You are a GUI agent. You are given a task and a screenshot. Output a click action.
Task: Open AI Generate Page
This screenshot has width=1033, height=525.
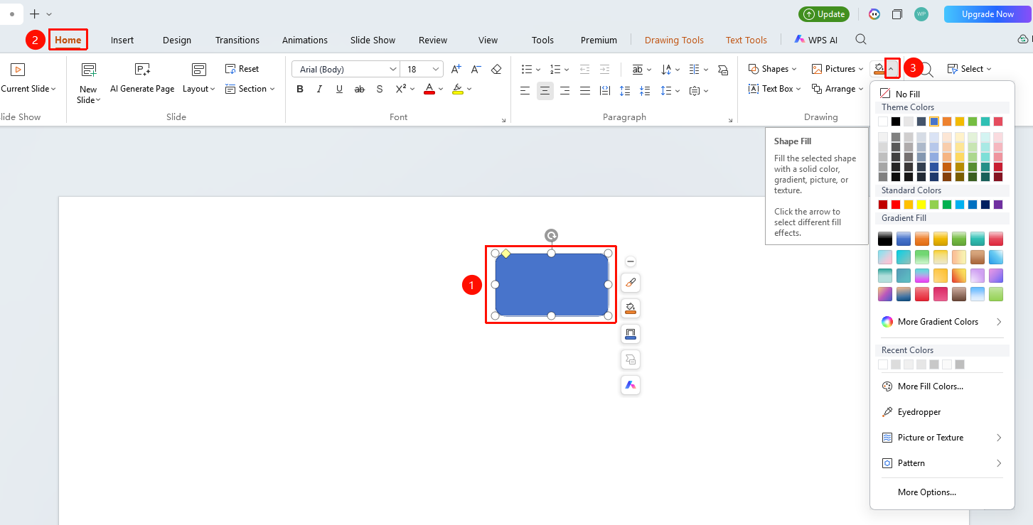[142, 79]
